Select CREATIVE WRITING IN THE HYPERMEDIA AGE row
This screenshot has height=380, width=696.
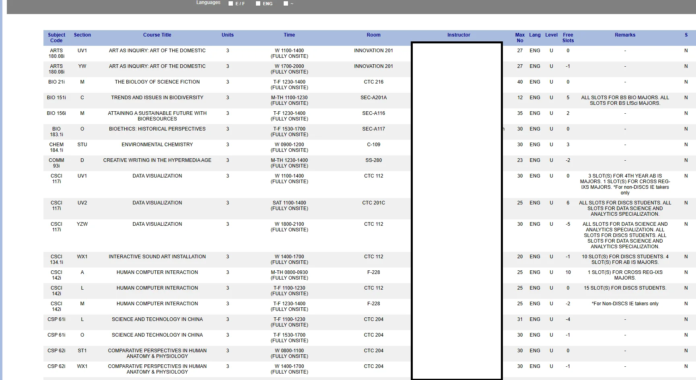click(157, 160)
